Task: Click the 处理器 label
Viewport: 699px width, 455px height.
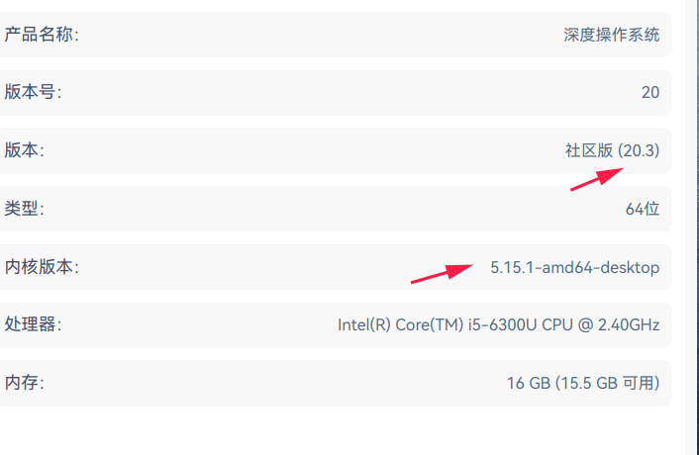Action: click(x=34, y=323)
